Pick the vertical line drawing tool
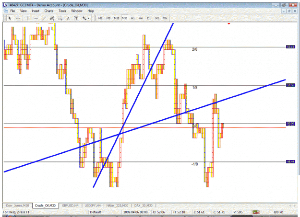 point(28,18)
